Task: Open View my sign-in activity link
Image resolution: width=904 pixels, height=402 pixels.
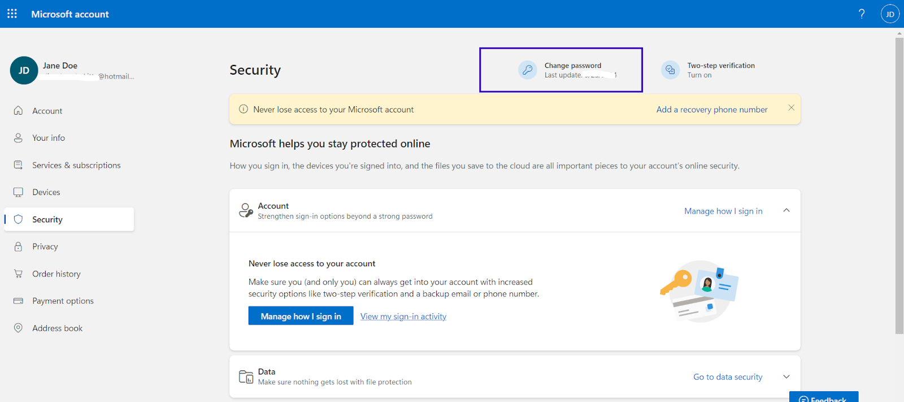Action: [x=403, y=317]
